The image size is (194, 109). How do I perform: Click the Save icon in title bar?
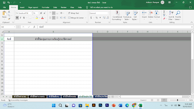(4, 2)
